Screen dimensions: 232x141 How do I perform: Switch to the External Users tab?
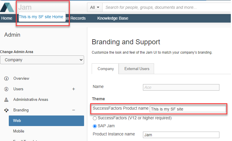click(137, 69)
